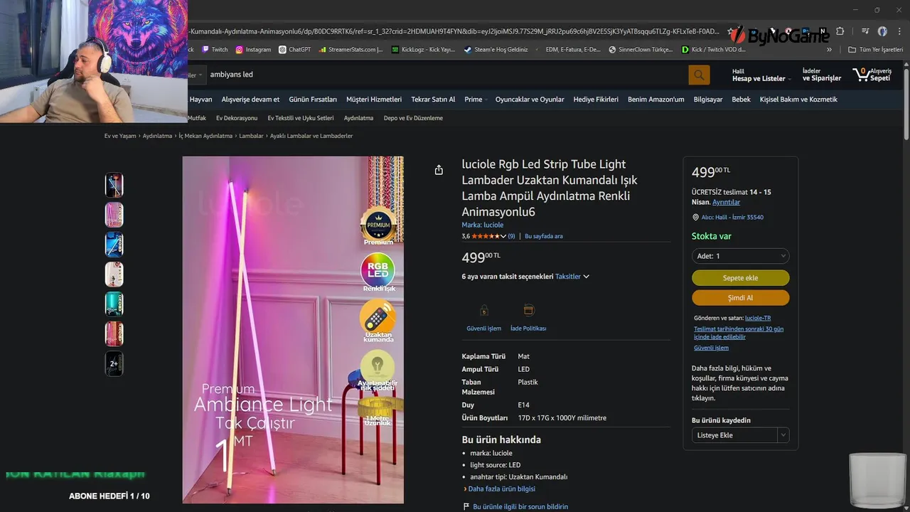Screen dimensions: 910x512
Task: Open the 2+ more images thumbnail
Action: pyautogui.click(x=114, y=363)
